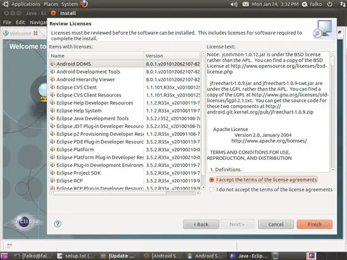Viewport: 347px width, 260px height.
Task: Launch Firefox from the top panel
Action: pos(84,4)
